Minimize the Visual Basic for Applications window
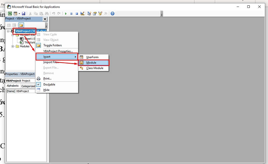268x164 pixels. pos(238,7)
